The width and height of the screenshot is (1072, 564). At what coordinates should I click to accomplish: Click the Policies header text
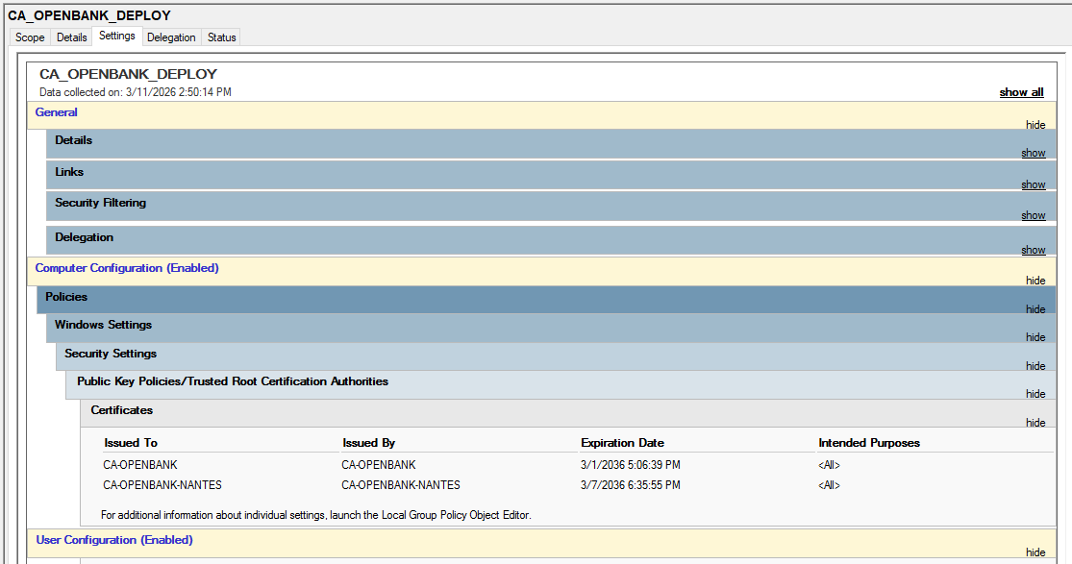point(66,297)
